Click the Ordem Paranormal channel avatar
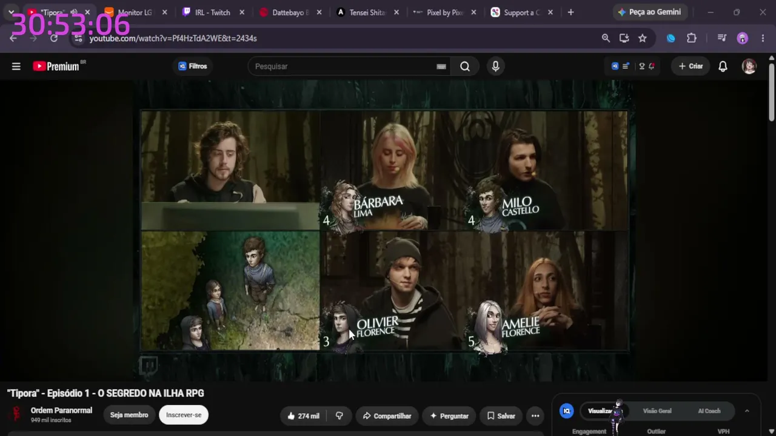The image size is (776, 436). point(15,415)
